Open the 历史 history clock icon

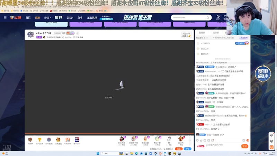(218, 17)
